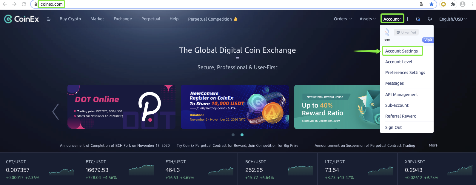Viewport: 476px width, 185px height.
Task: Bookmark the page with the star icon
Action: (431, 4)
